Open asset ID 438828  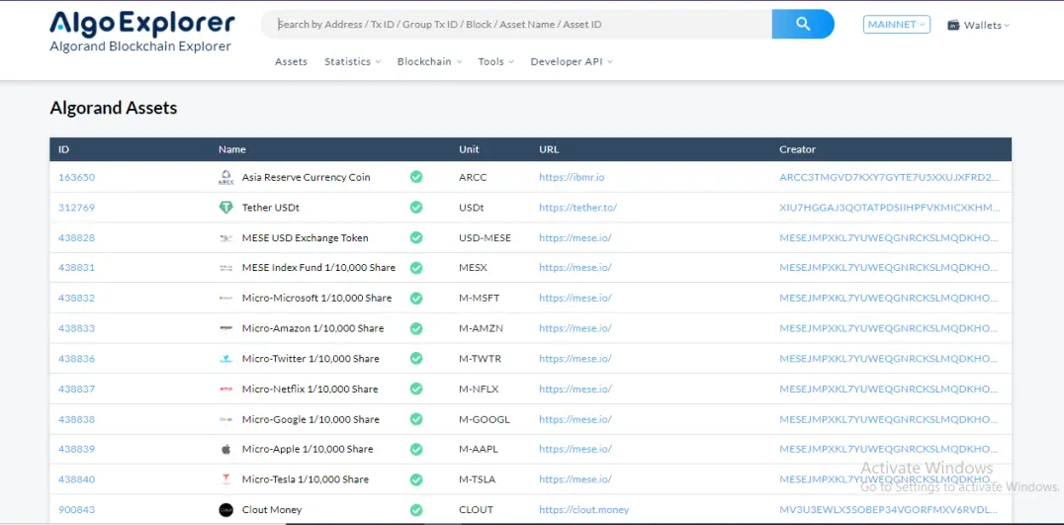point(77,238)
